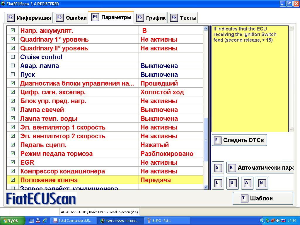This screenshot has width=300, height=225.
Task: Tick the Пуск parameter checkbox
Action: click(13, 74)
